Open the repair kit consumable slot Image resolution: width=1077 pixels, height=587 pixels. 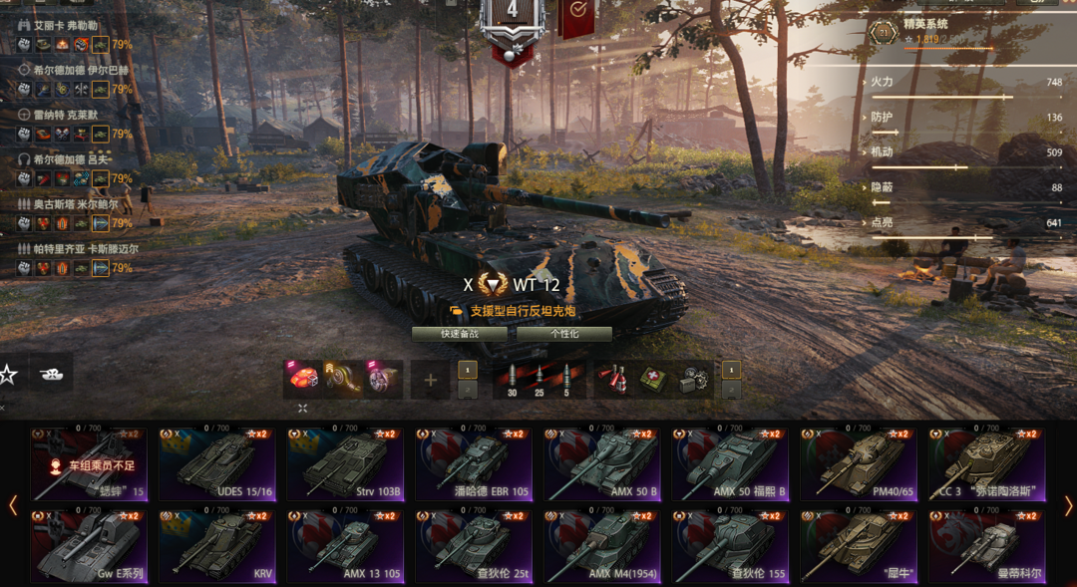coord(694,379)
